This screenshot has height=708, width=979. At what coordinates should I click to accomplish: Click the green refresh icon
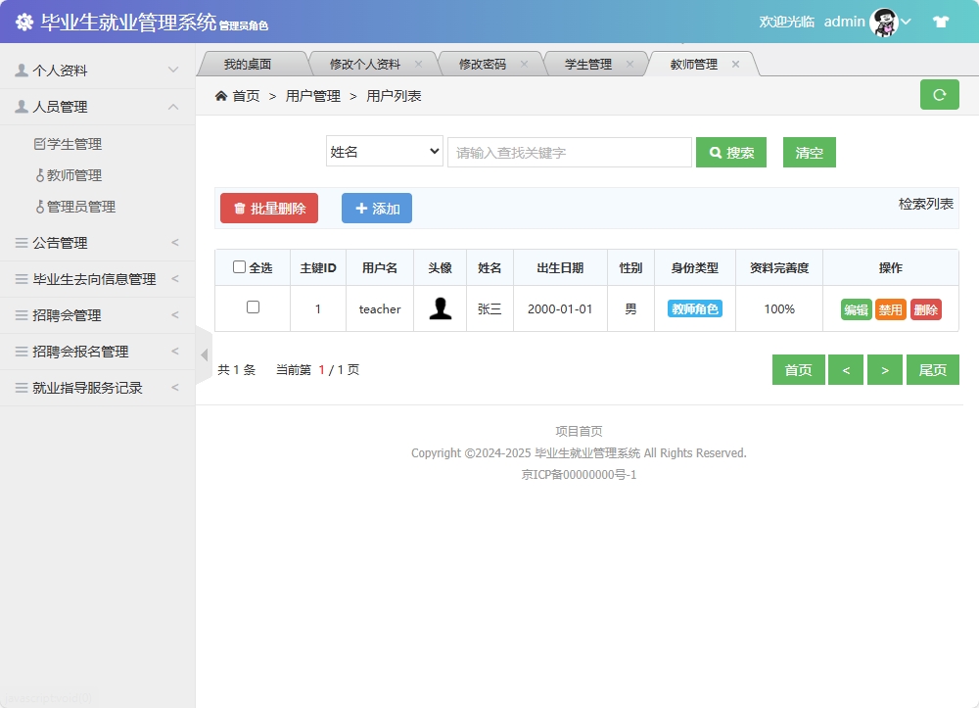pos(939,95)
